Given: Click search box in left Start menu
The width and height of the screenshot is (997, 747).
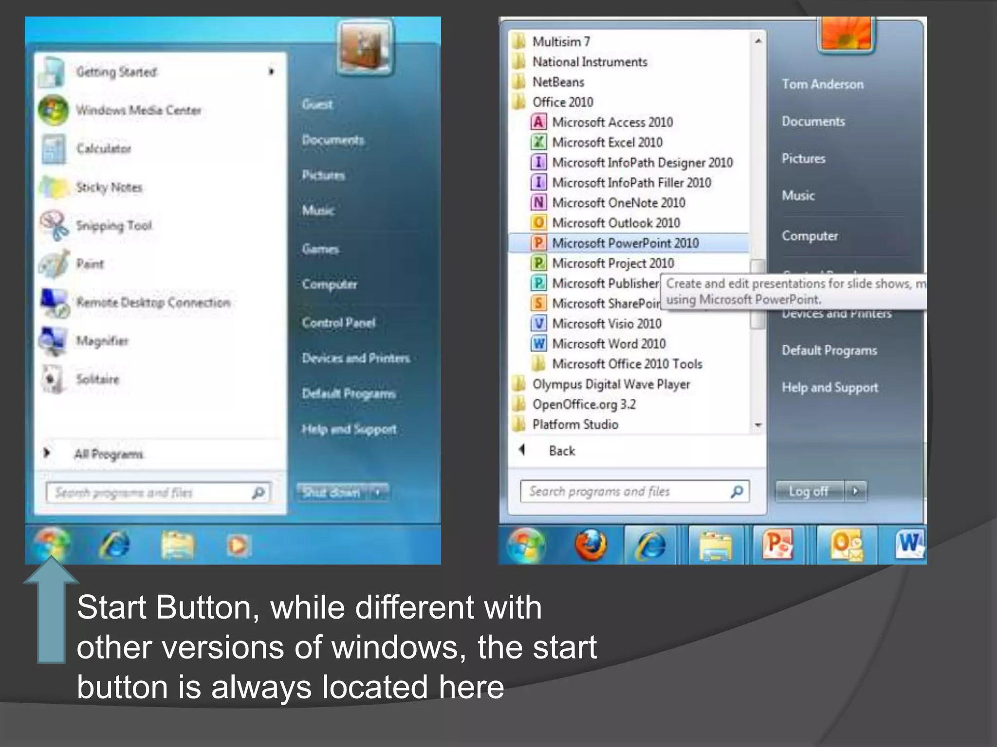Looking at the screenshot, I should (x=158, y=493).
